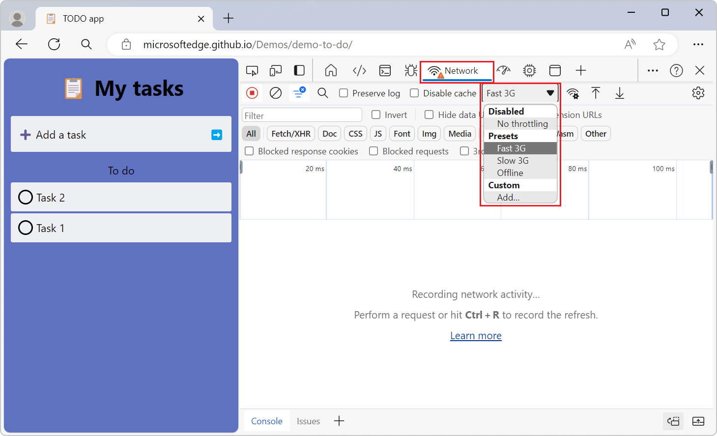Image resolution: width=717 pixels, height=436 pixels.
Task: Filter requests by Doc
Action: [330, 134]
